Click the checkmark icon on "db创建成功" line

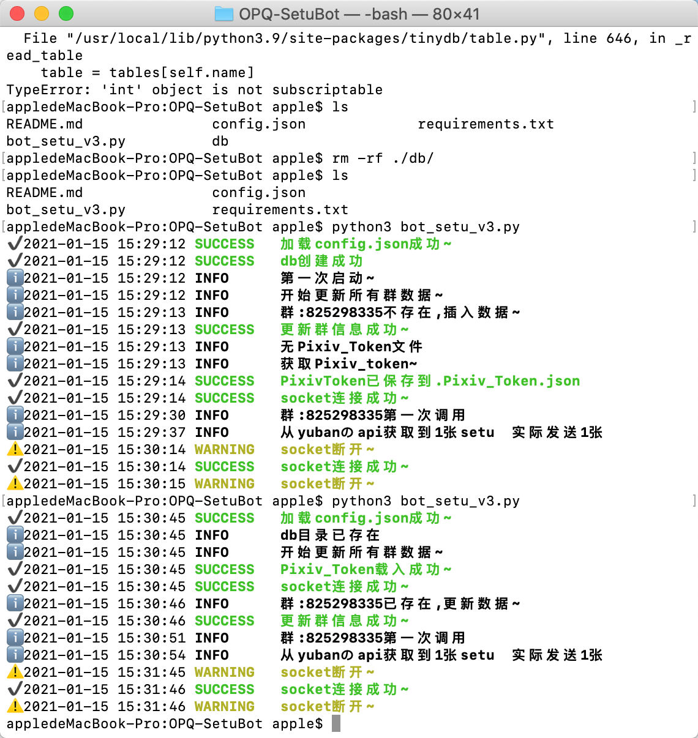[13, 261]
